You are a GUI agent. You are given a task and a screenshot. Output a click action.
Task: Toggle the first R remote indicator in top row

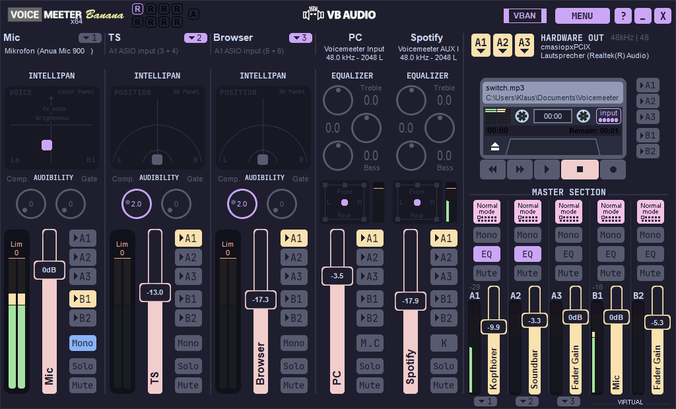(x=137, y=9)
